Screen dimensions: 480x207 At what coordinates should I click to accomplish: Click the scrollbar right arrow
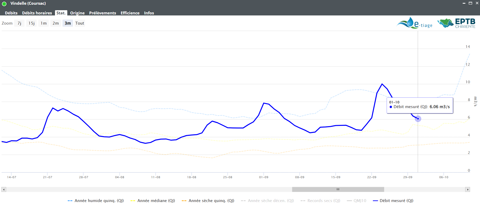coord(467,189)
